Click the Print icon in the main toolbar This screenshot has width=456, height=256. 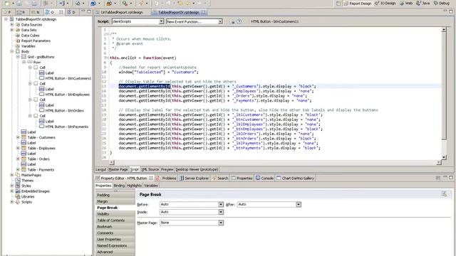coord(34,3)
